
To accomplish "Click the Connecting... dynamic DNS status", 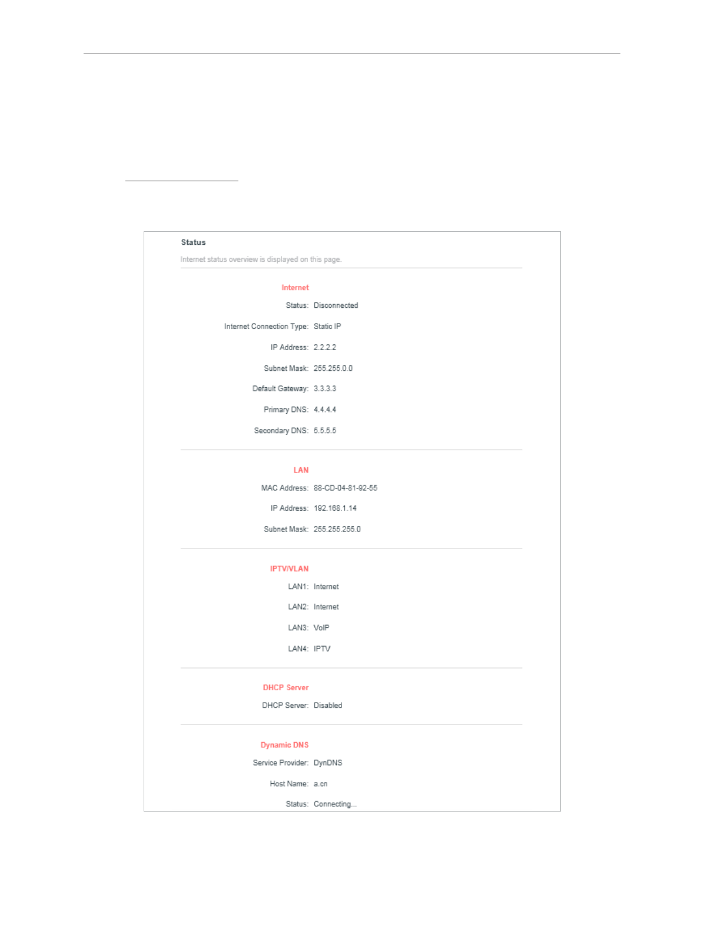I will pos(335,804).
